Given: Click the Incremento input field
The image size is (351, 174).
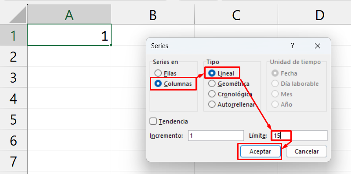Looking at the screenshot, I should (216, 136).
